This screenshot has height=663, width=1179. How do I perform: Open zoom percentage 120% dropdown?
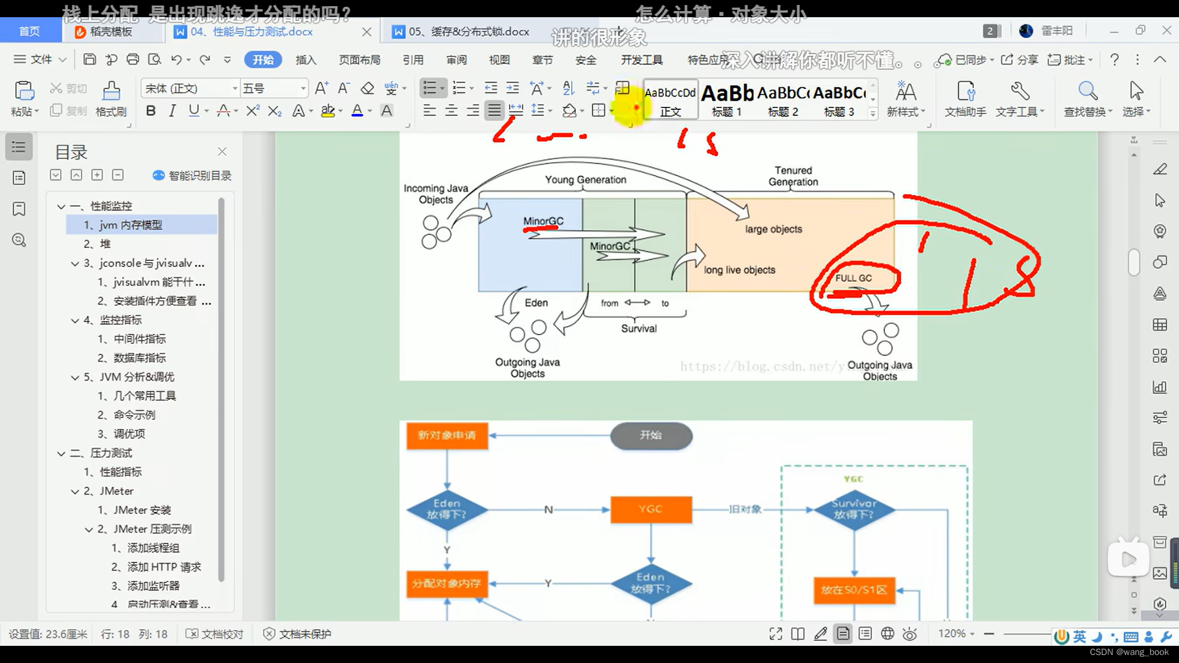[x=957, y=634]
